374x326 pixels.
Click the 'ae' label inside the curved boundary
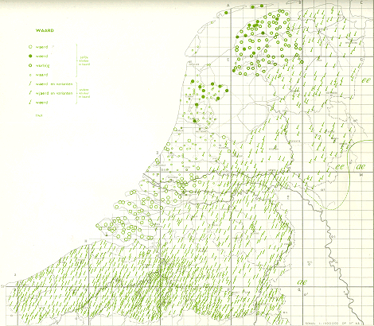tap(360, 167)
